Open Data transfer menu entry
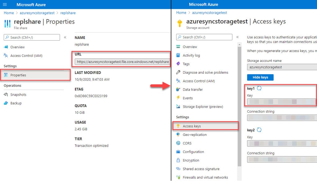 [193, 89]
